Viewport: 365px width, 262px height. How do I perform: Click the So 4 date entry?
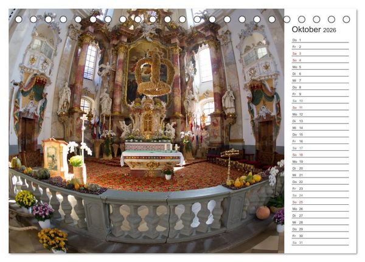click(321, 60)
